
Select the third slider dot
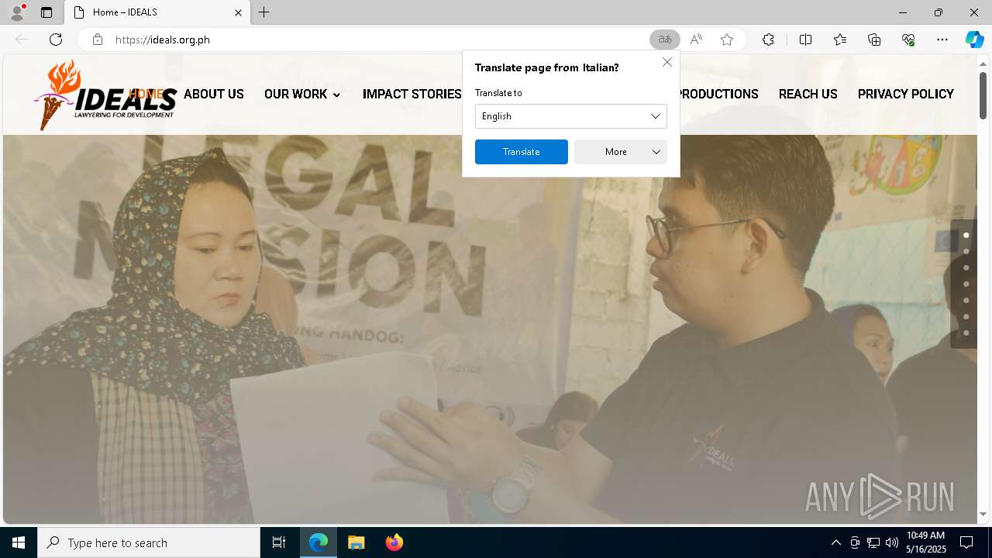point(966,267)
